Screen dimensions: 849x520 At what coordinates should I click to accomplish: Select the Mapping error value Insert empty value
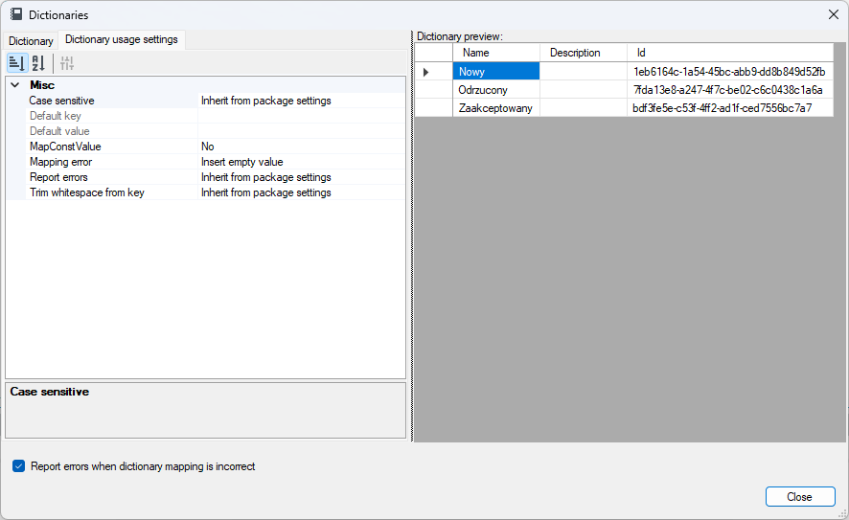pos(301,162)
